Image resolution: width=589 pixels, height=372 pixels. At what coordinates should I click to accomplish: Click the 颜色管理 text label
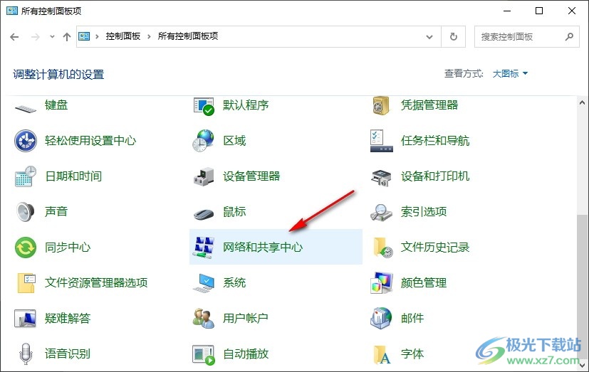coord(424,283)
